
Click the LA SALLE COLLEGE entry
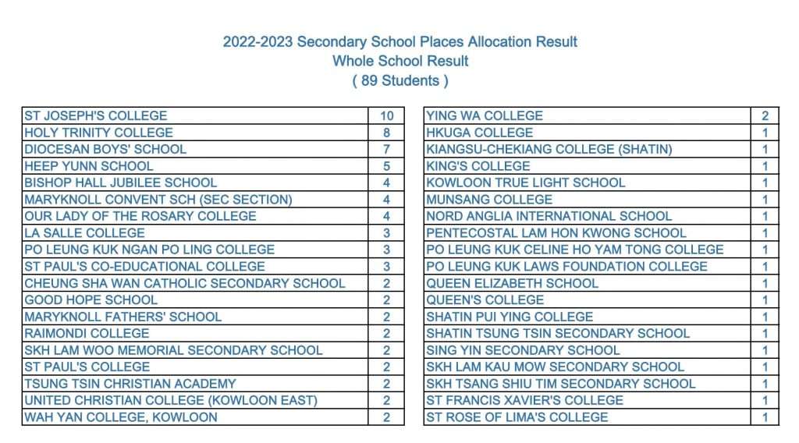tap(85, 233)
